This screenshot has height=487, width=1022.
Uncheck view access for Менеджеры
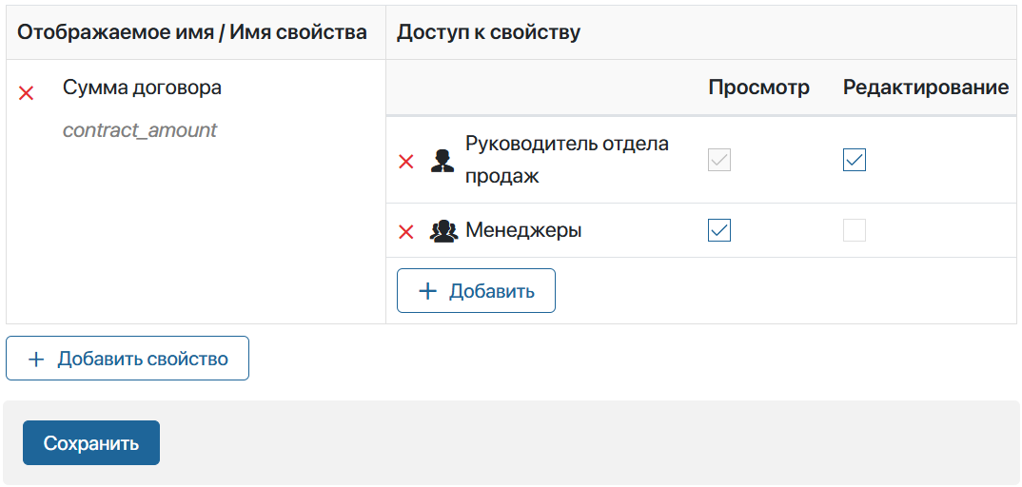(x=719, y=230)
